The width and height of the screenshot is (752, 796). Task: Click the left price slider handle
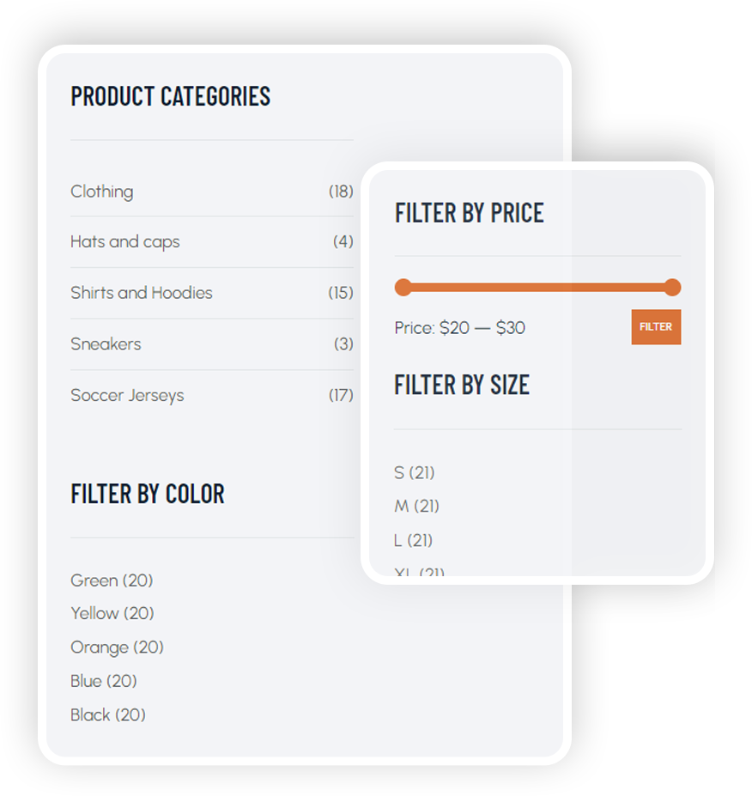tap(403, 287)
